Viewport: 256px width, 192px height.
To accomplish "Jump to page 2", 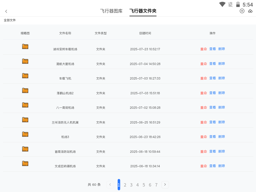I will tap(125, 185).
